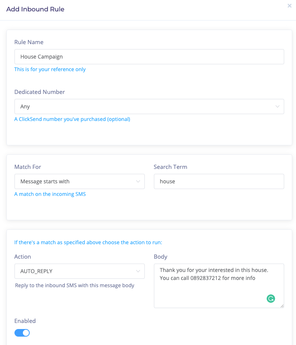Click the Action field chevron arrow

coord(138,271)
